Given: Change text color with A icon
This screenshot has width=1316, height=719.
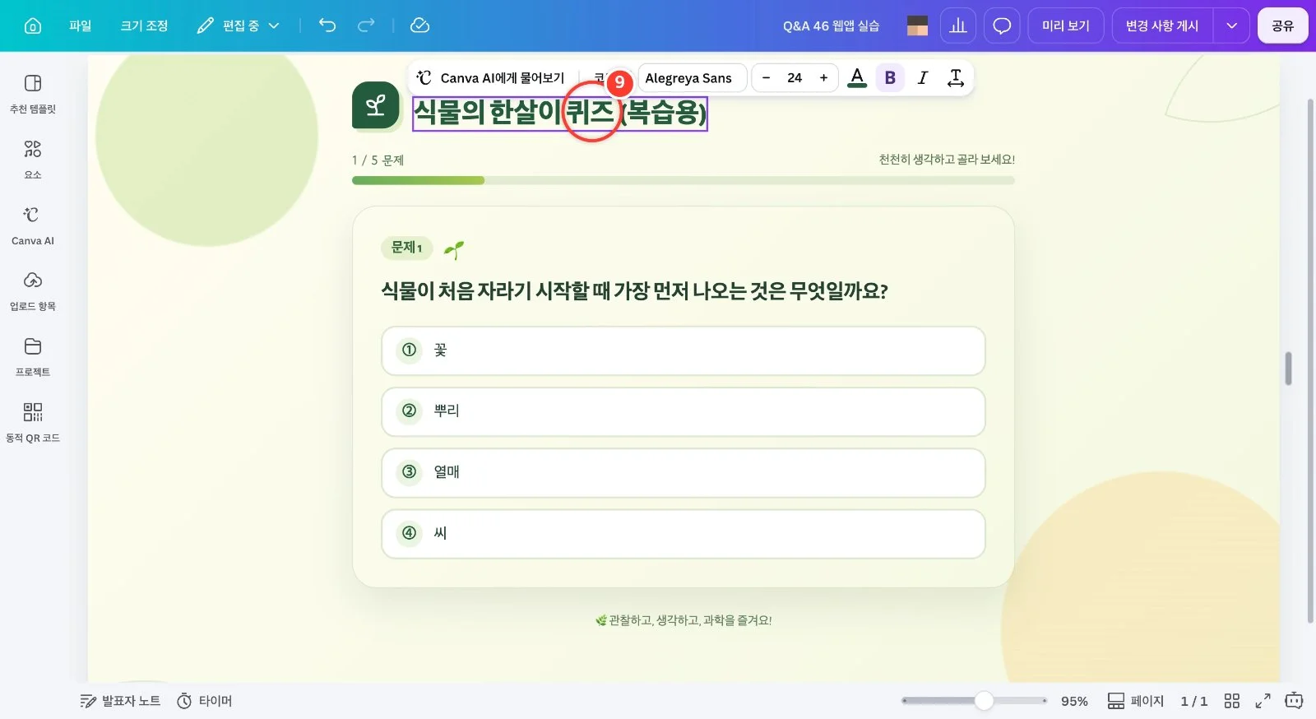Looking at the screenshot, I should (x=857, y=78).
